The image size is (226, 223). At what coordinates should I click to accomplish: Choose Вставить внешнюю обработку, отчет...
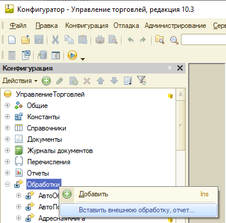coord(138,210)
